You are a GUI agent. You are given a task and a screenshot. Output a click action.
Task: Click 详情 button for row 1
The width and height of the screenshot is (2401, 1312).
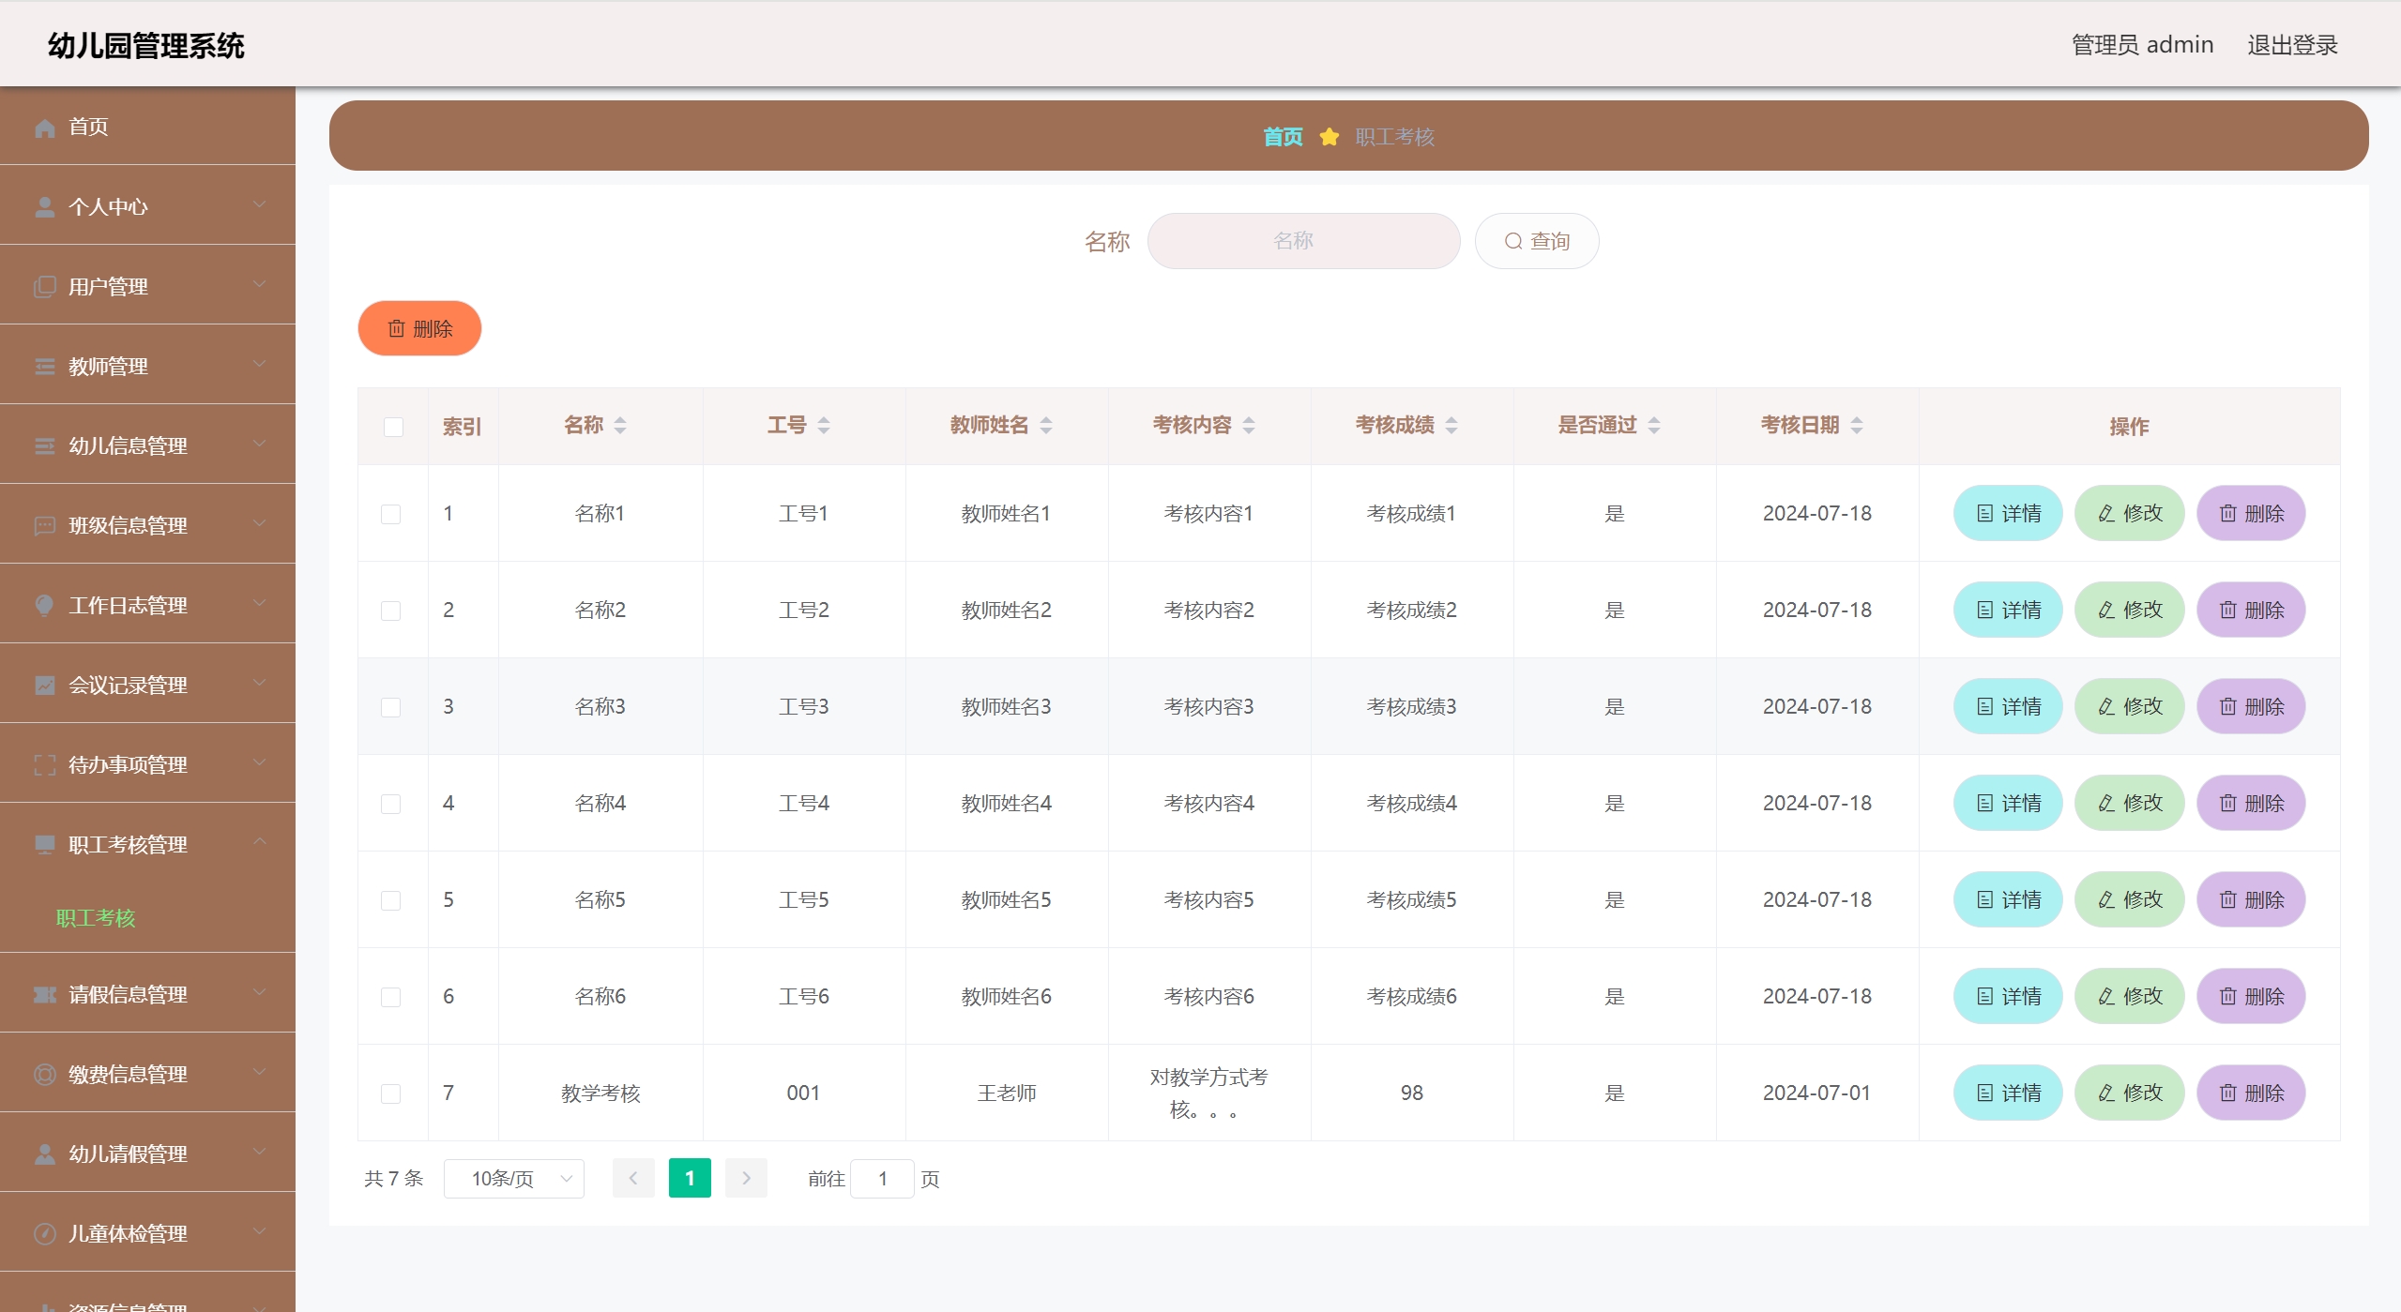pyautogui.click(x=2008, y=514)
